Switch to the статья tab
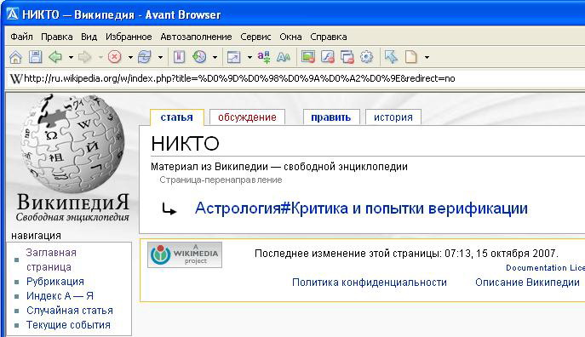Image resolution: width=585 pixels, height=337 pixels. [x=177, y=117]
